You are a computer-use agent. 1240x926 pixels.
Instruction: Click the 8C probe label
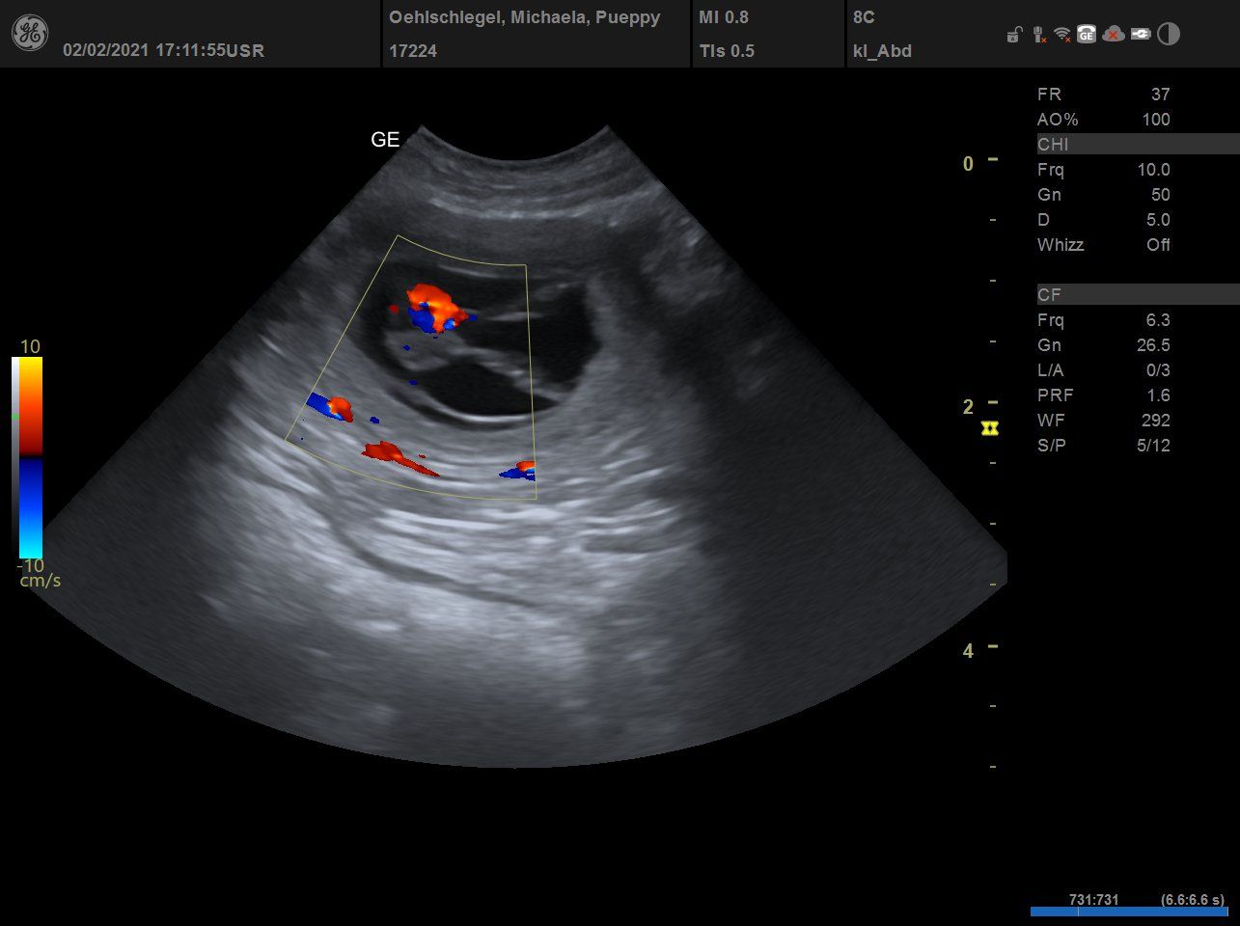(x=864, y=17)
